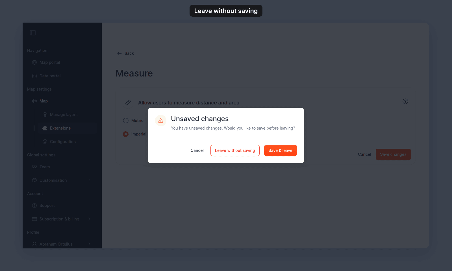Click Save & leave button

click(x=281, y=150)
